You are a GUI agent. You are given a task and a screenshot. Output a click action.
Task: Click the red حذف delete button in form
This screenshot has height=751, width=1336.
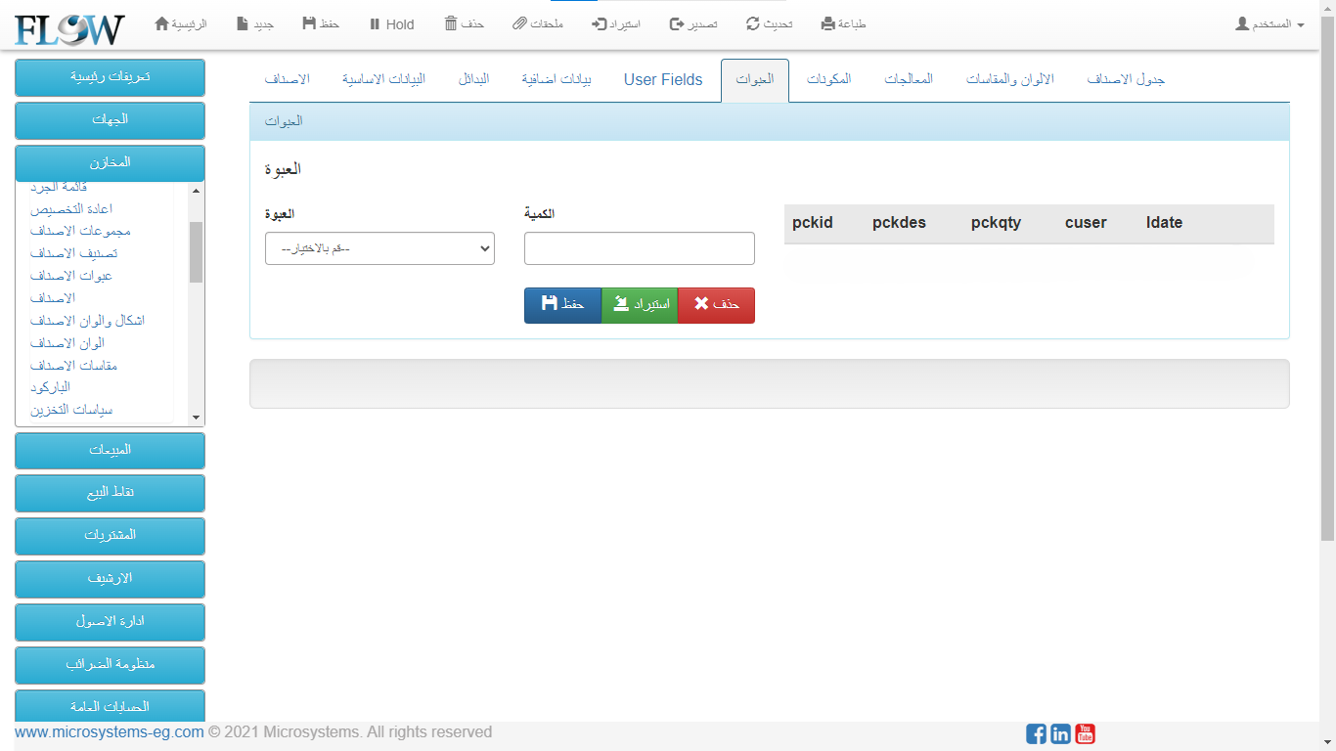point(716,305)
